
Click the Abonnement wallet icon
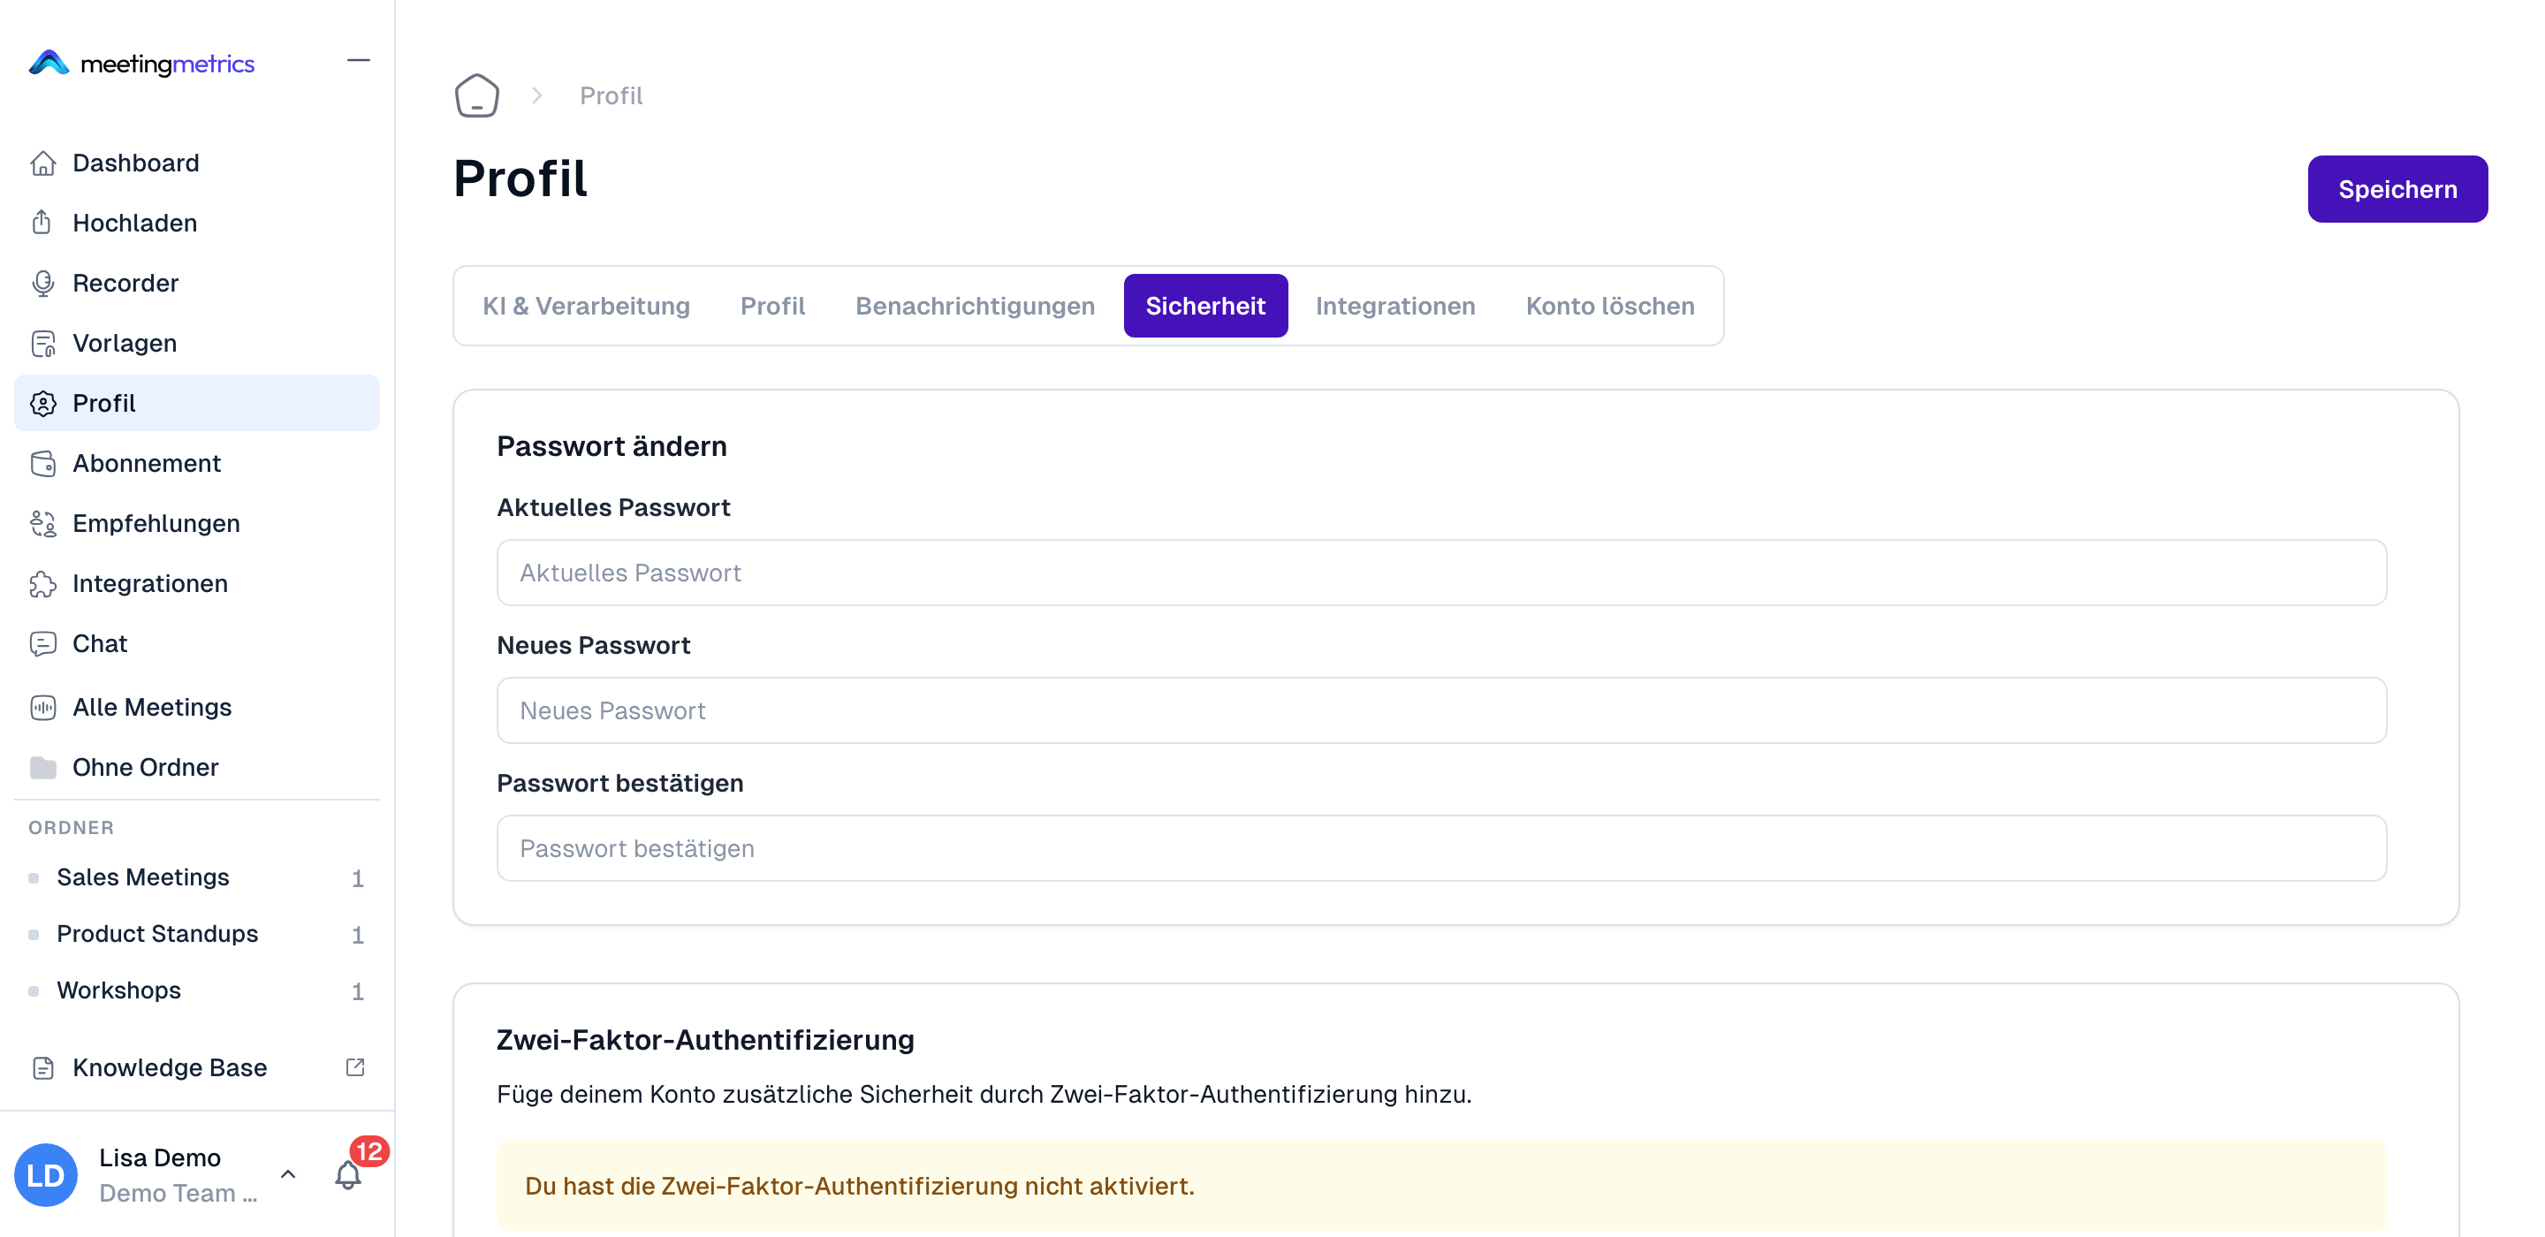coord(42,463)
